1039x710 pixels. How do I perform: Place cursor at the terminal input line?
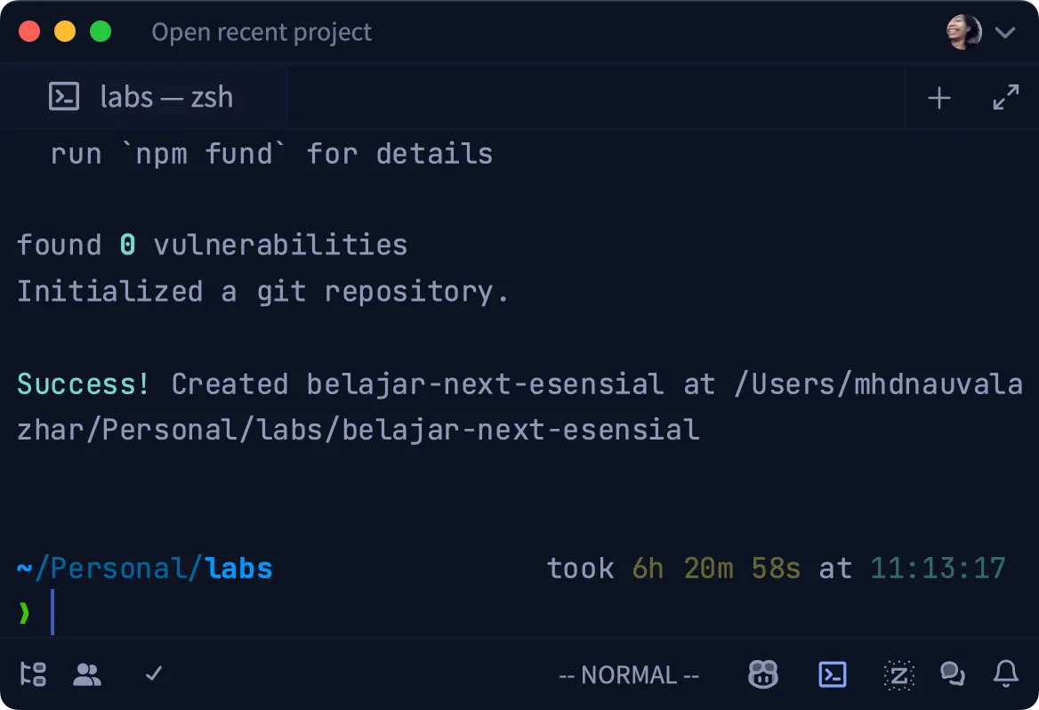point(53,613)
